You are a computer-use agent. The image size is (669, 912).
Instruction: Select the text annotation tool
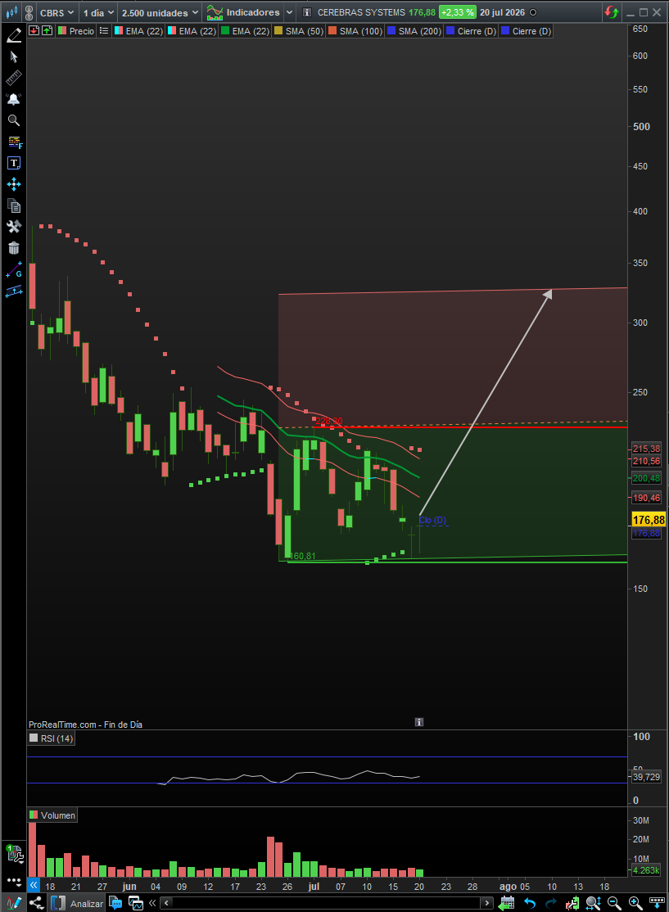14,163
